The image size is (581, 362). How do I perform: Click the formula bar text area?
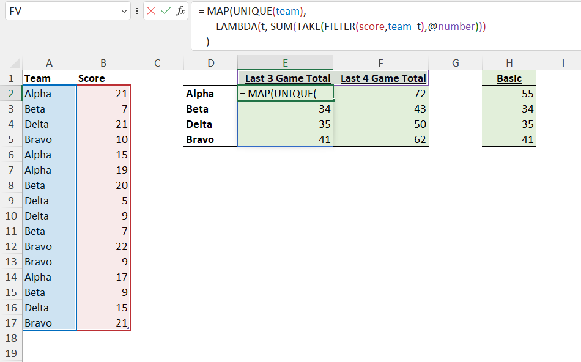[x=386, y=26]
